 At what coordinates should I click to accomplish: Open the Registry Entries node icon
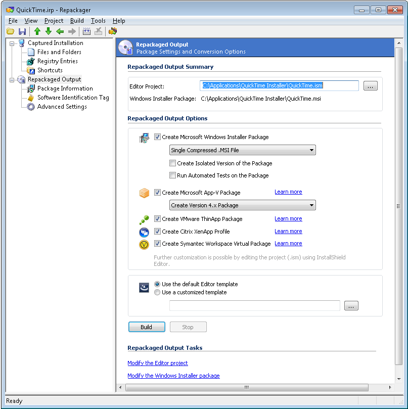31,61
